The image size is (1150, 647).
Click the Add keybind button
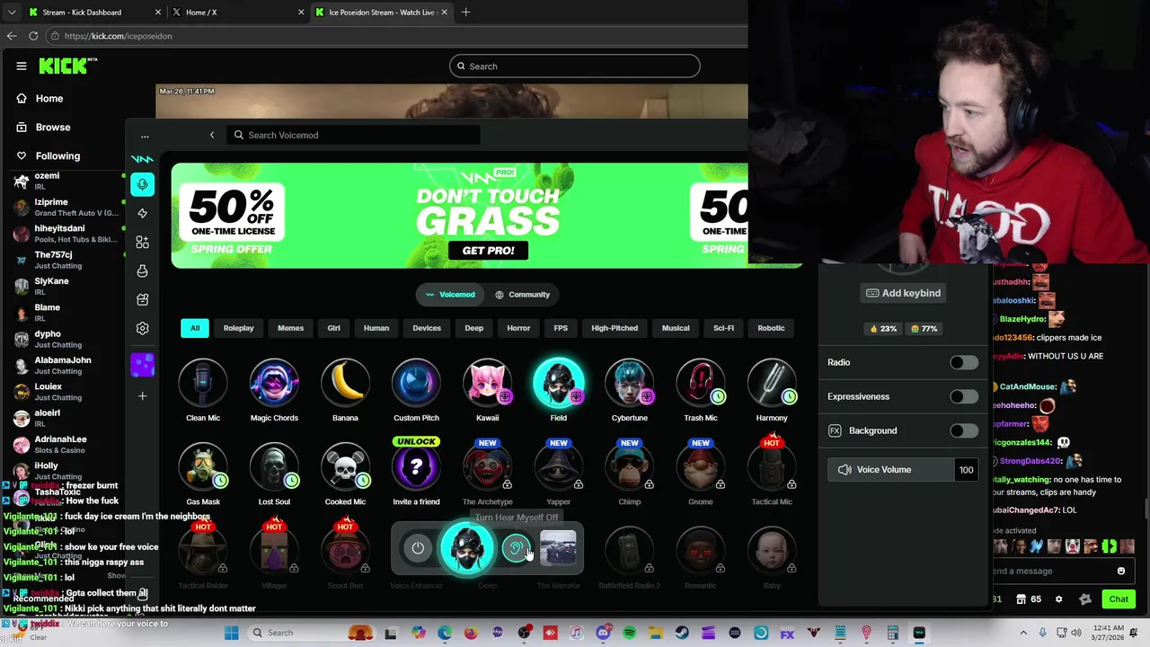pos(903,293)
